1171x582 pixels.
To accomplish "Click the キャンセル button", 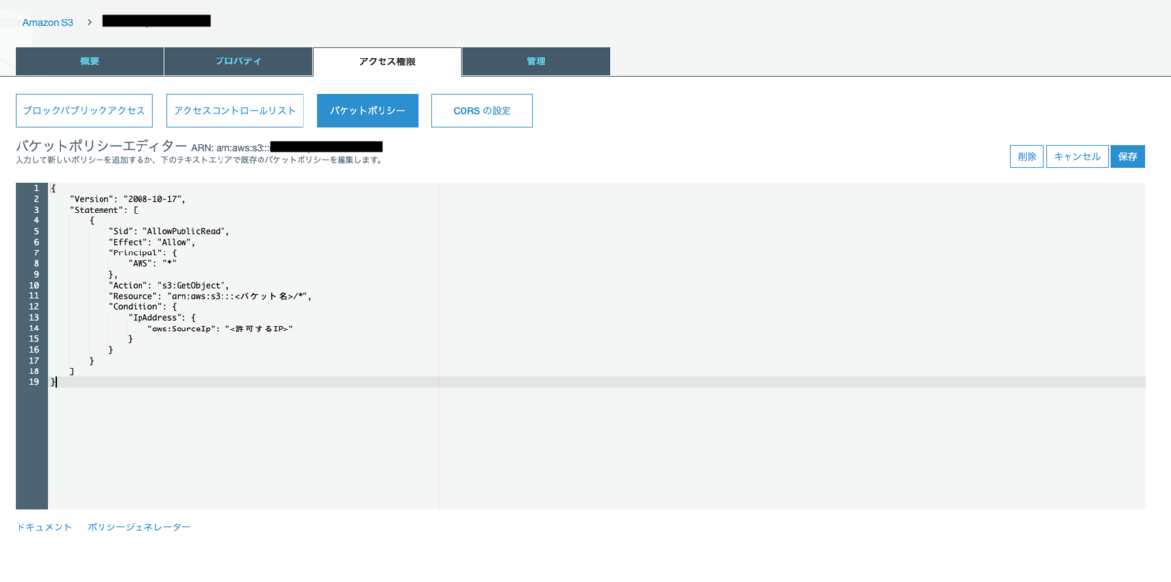I will 1077,156.
